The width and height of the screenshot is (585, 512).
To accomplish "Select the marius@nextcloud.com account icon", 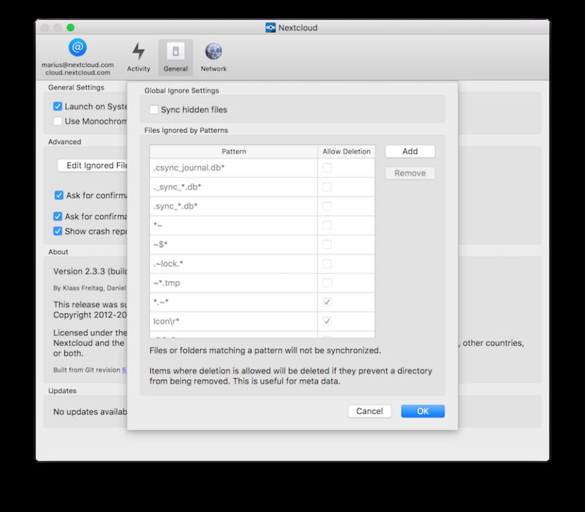I will 77,48.
